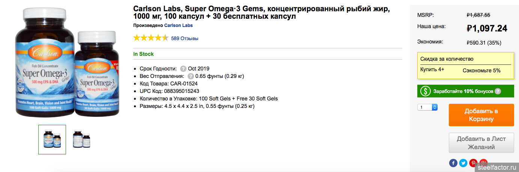519x172 pixels.
Task: Open the 589 Отзывы reviews link
Action: 185,38
